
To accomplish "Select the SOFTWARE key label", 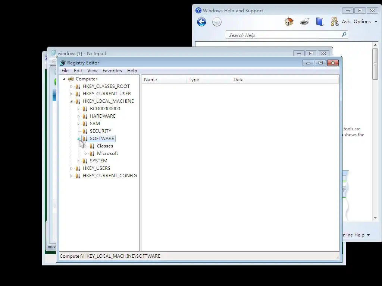I will tap(102, 139).
